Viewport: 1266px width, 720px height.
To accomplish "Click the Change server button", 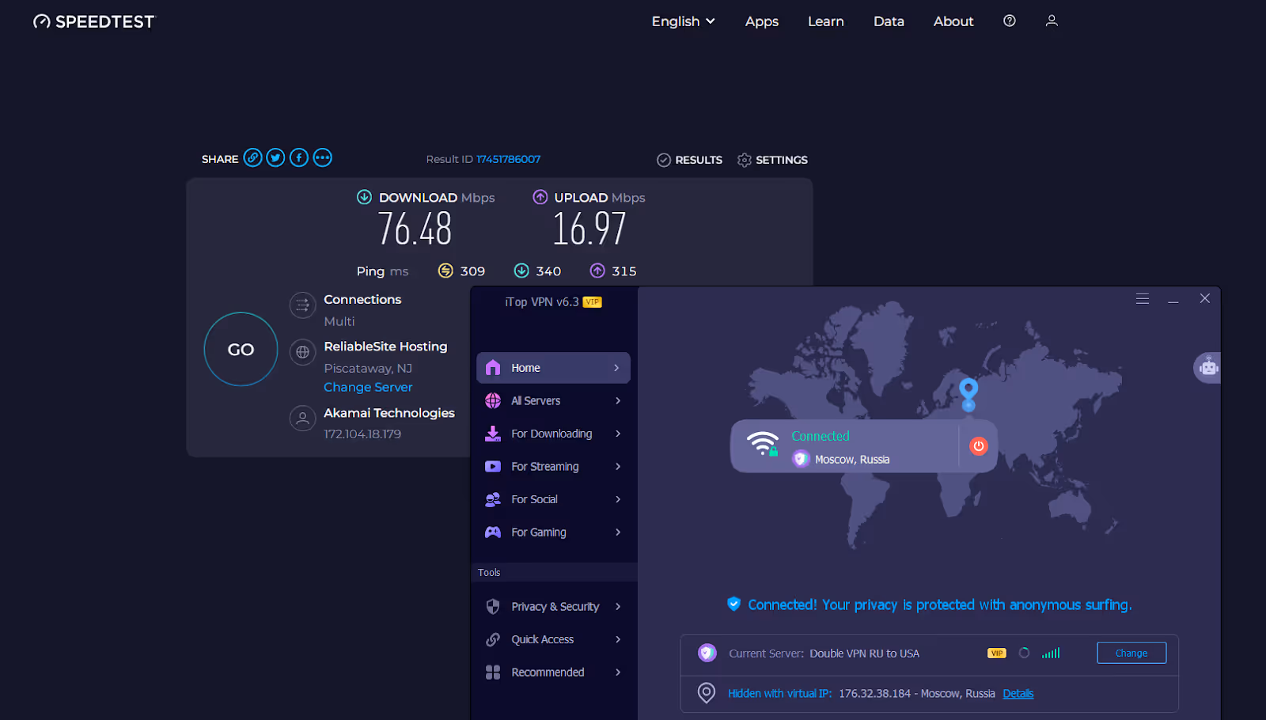I will click(1131, 653).
